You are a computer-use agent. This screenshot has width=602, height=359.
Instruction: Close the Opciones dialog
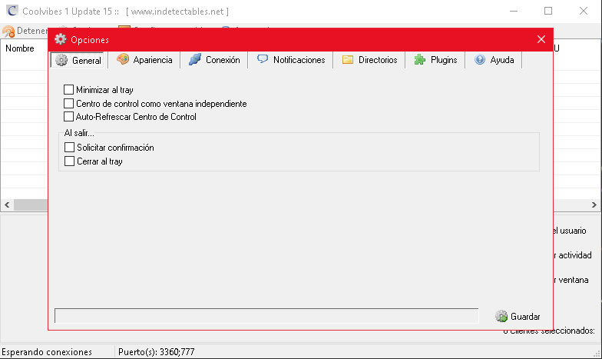[x=541, y=39]
